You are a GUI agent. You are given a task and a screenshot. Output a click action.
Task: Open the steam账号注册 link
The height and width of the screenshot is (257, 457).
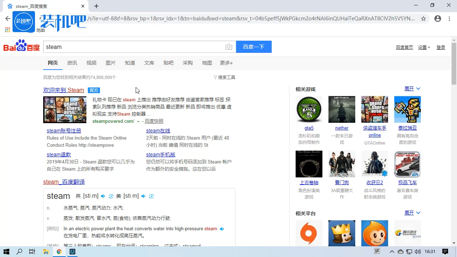pos(64,131)
